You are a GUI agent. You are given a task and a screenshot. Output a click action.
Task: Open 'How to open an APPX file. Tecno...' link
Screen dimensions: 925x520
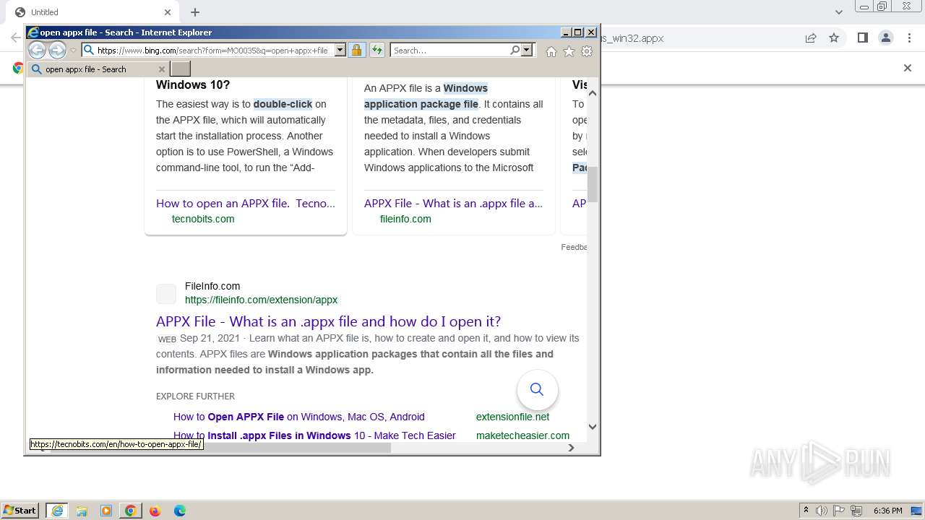tap(246, 204)
